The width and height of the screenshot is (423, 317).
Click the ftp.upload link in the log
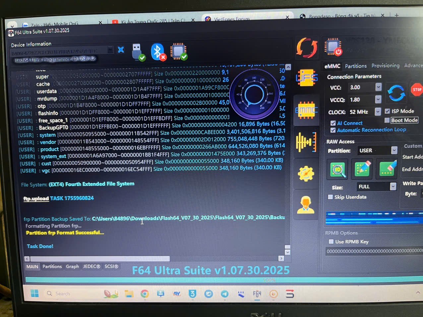click(36, 199)
